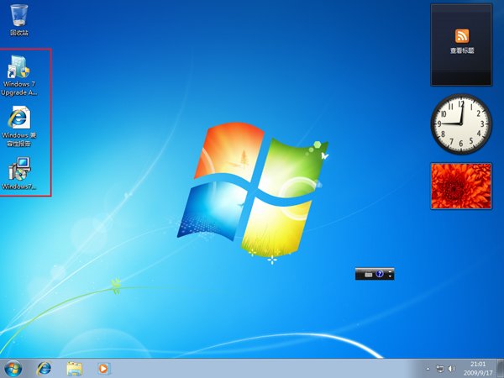The width and height of the screenshot is (504, 378).
Task: Click the 查看标题 feed gadget label
Action: coord(462,50)
